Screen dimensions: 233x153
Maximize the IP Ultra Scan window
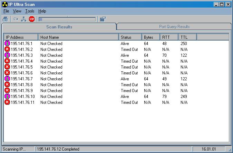(x=222, y=4)
